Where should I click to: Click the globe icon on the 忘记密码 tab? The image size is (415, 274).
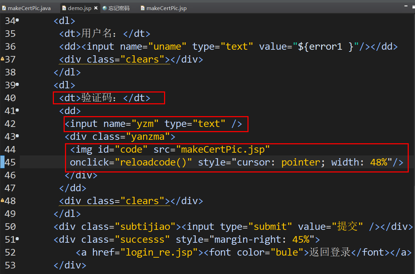[105, 8]
